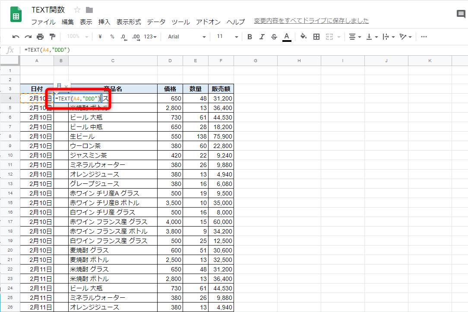
Task: Click the 日付 header cell
Action: pyautogui.click(x=37, y=89)
